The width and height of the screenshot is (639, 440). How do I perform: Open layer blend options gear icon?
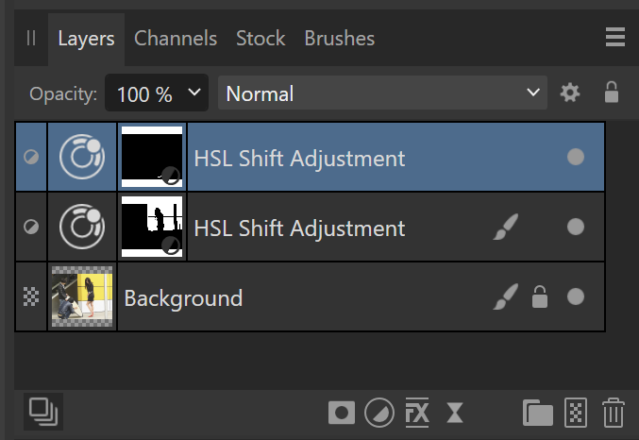click(x=569, y=93)
